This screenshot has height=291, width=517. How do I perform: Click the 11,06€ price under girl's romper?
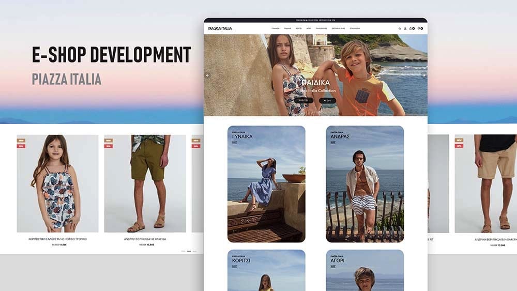(63, 245)
